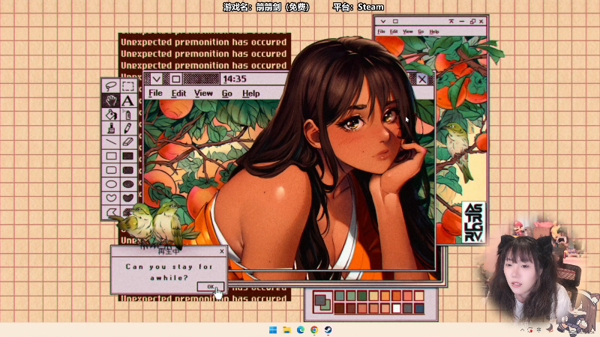The width and height of the screenshot is (600, 337).
Task: Select the Paintbrush tool
Action: click(111, 128)
